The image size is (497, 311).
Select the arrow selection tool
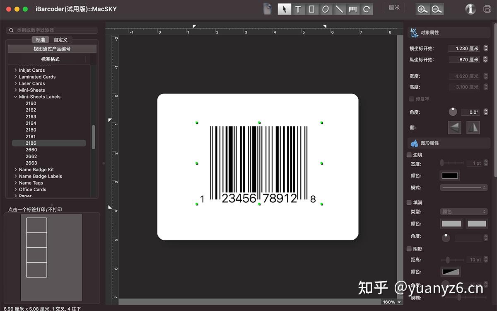[284, 9]
